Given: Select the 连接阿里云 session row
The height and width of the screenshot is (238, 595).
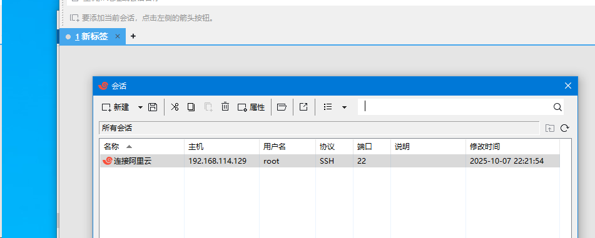Looking at the screenshot, I should (330, 161).
